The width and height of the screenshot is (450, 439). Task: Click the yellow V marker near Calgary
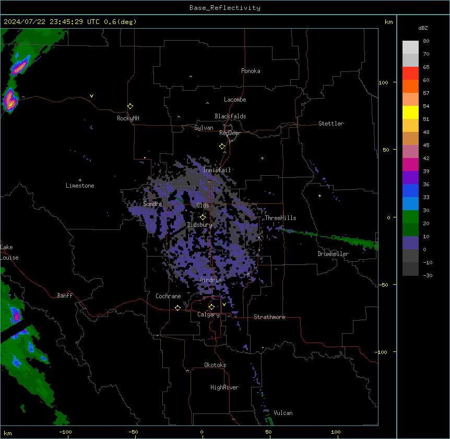(x=224, y=304)
